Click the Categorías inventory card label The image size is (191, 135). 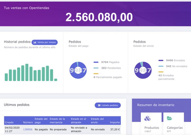(x=175, y=128)
